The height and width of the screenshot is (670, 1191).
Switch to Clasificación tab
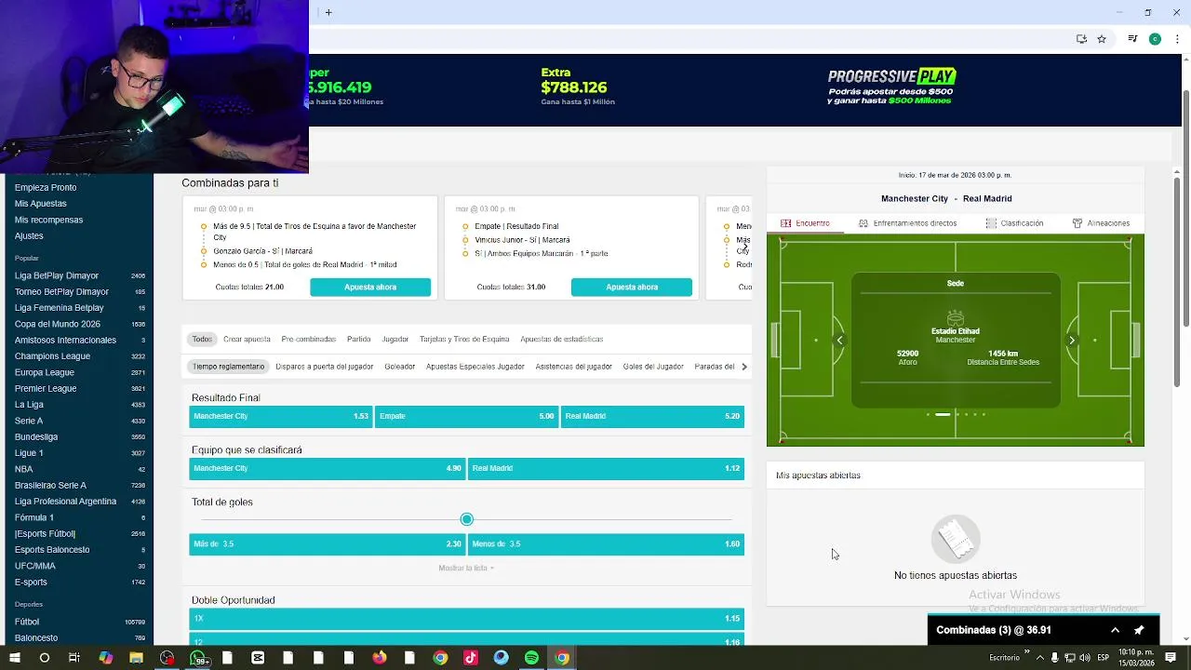[x=1014, y=223]
